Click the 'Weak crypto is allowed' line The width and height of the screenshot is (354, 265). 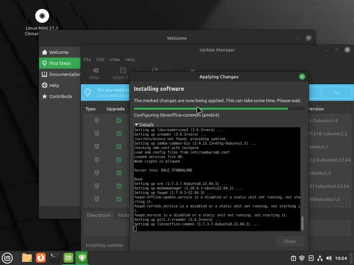[x=157, y=161]
